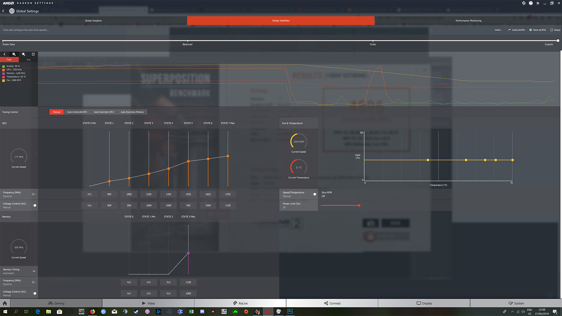
Task: Toggle GPU Voltage Control (mV) Manual switch
Action: (34, 205)
